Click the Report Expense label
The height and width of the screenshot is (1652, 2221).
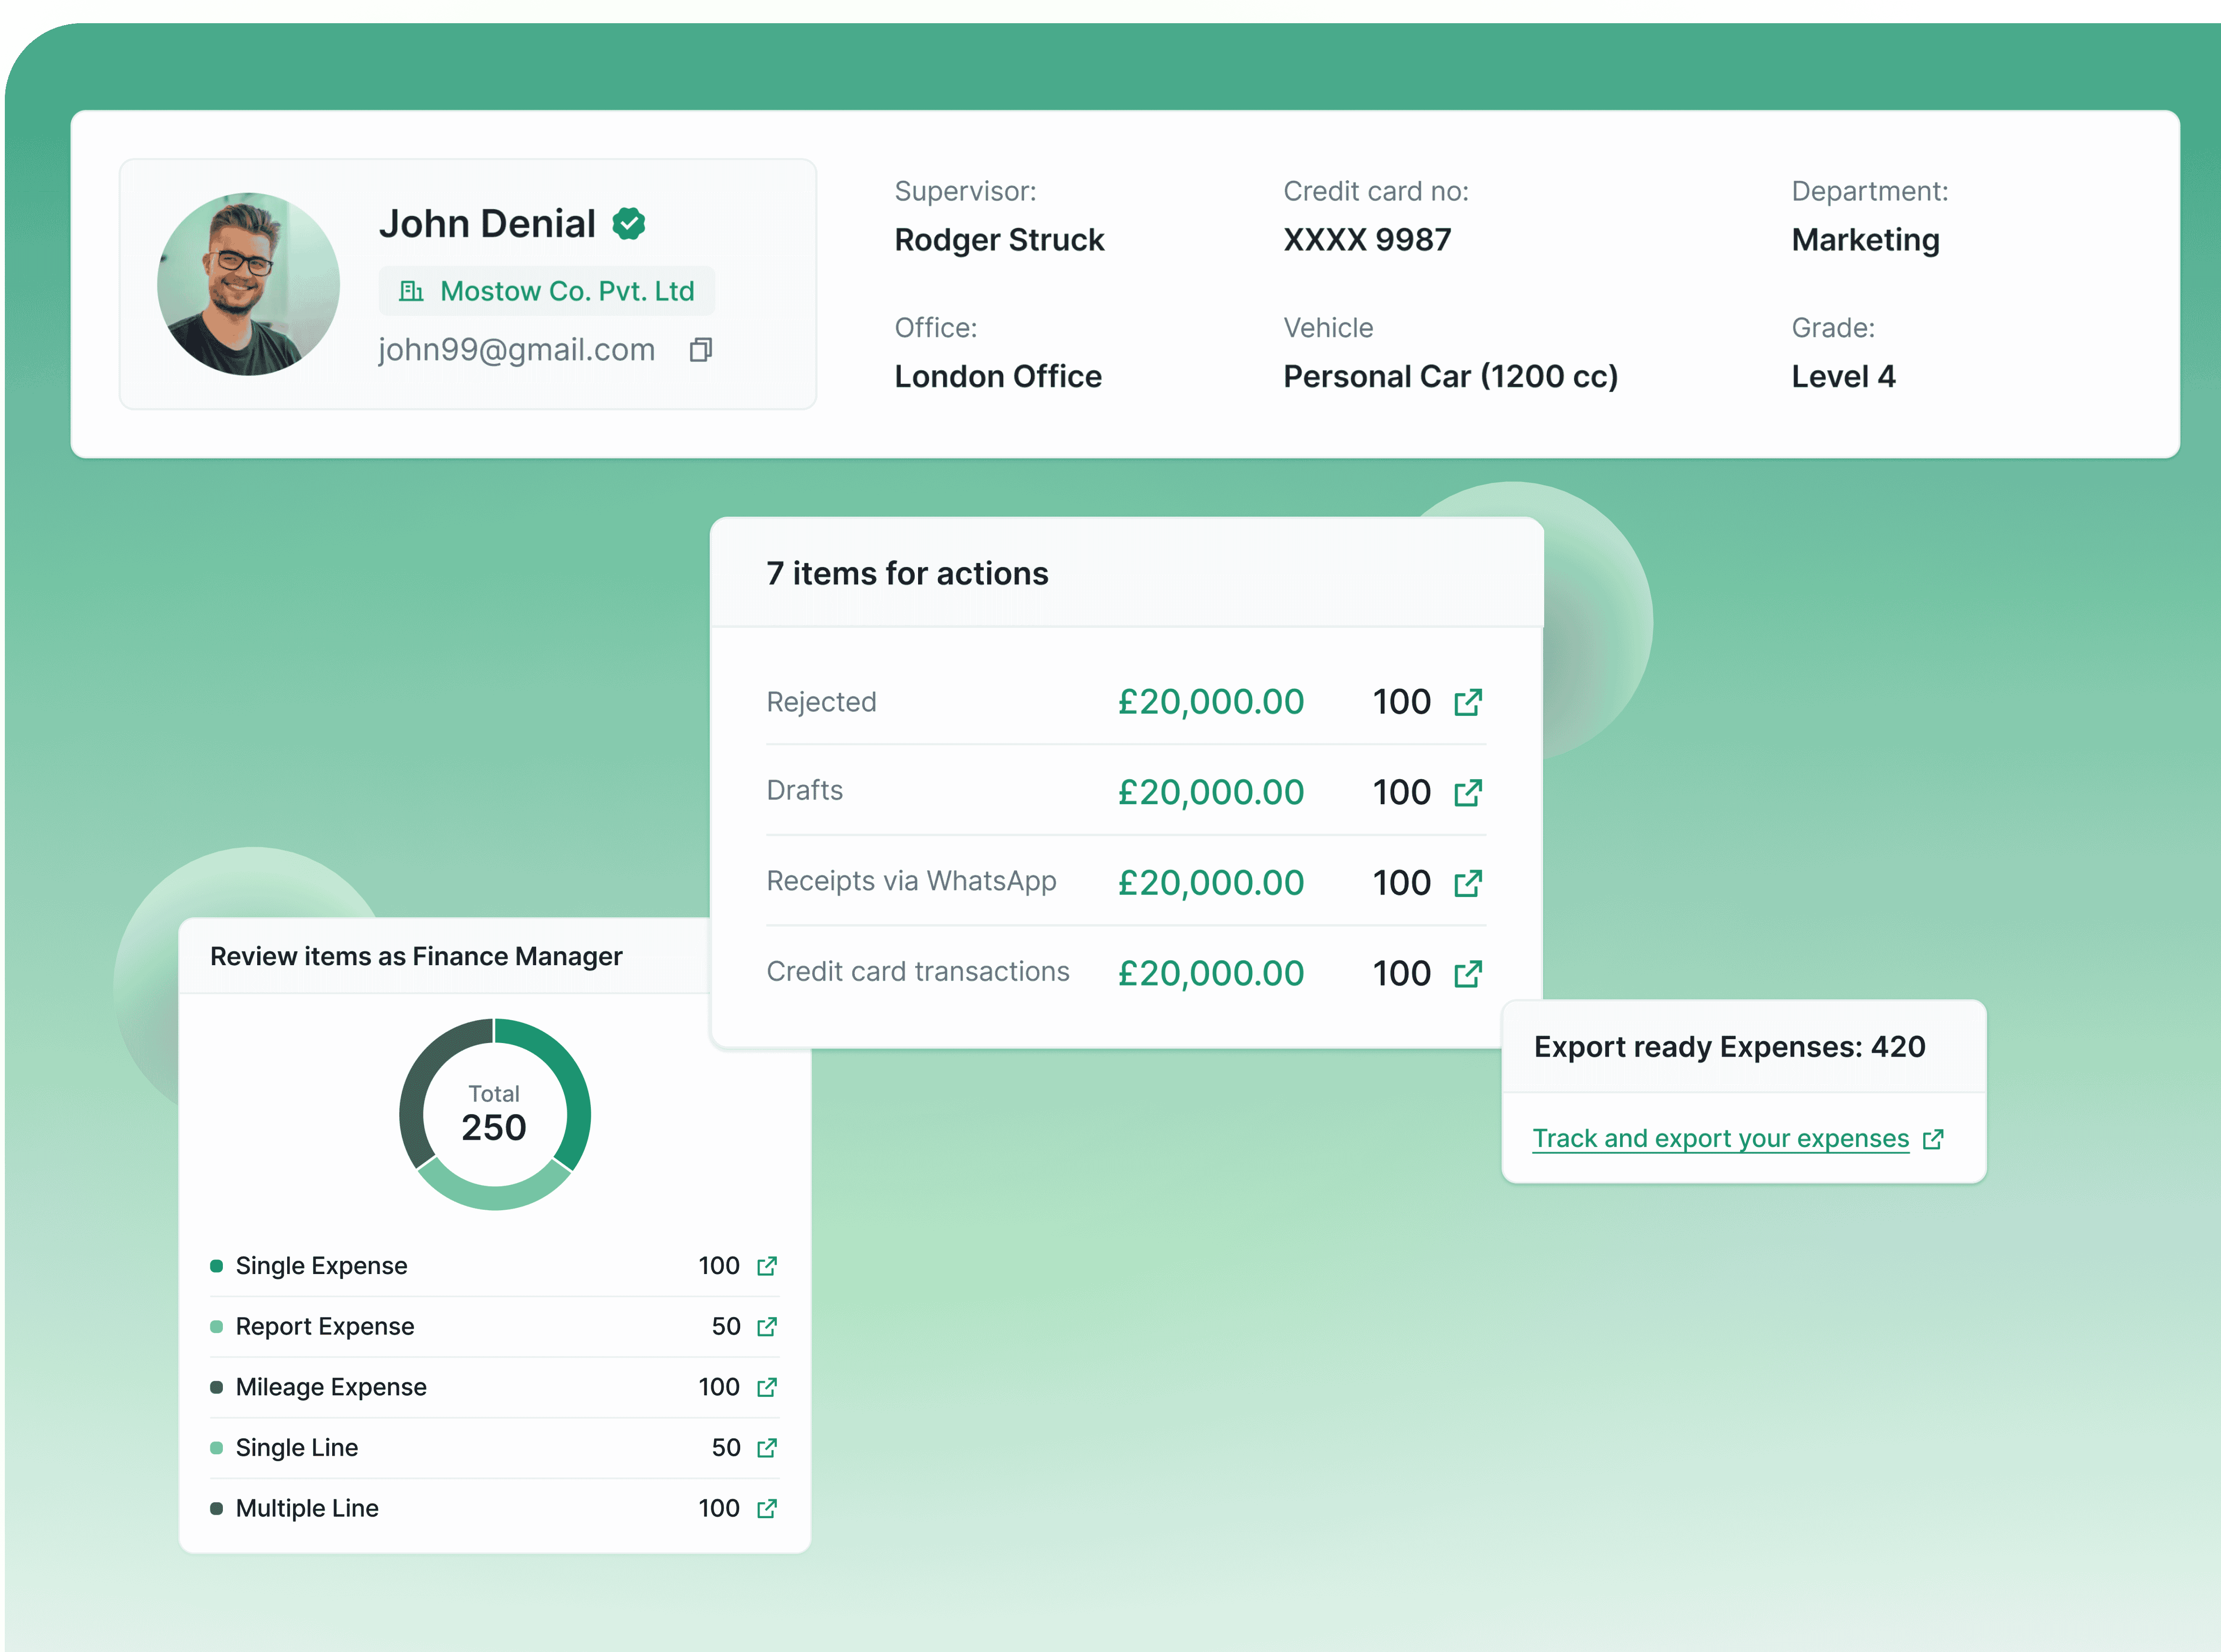click(x=324, y=1327)
